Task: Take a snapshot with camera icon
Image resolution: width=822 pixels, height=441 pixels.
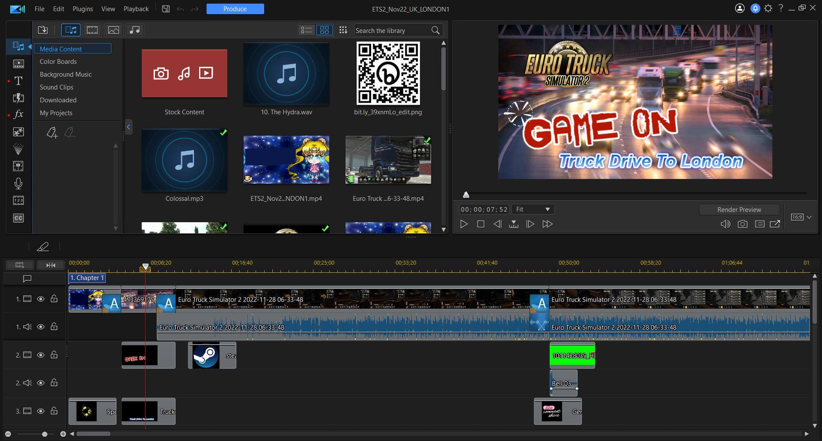Action: [x=742, y=224]
